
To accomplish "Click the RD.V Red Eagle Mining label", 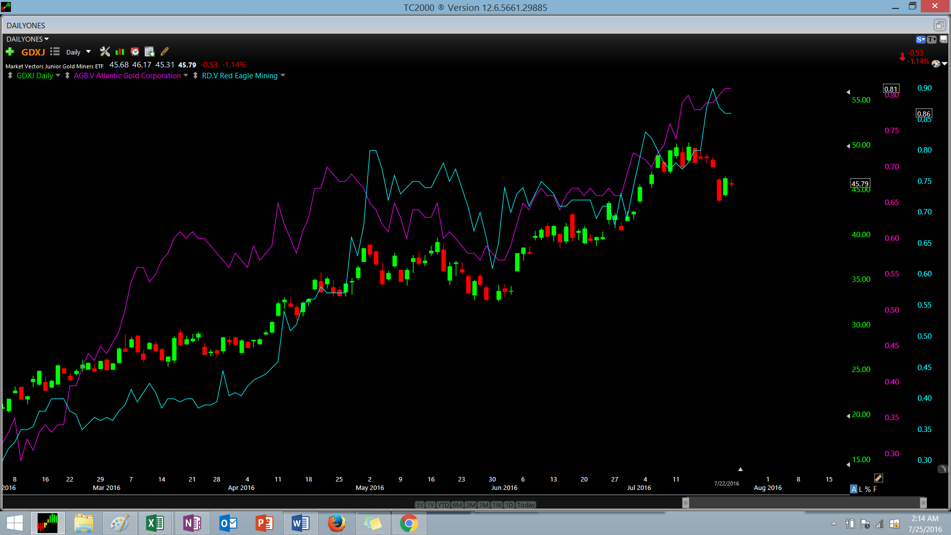I will (240, 76).
